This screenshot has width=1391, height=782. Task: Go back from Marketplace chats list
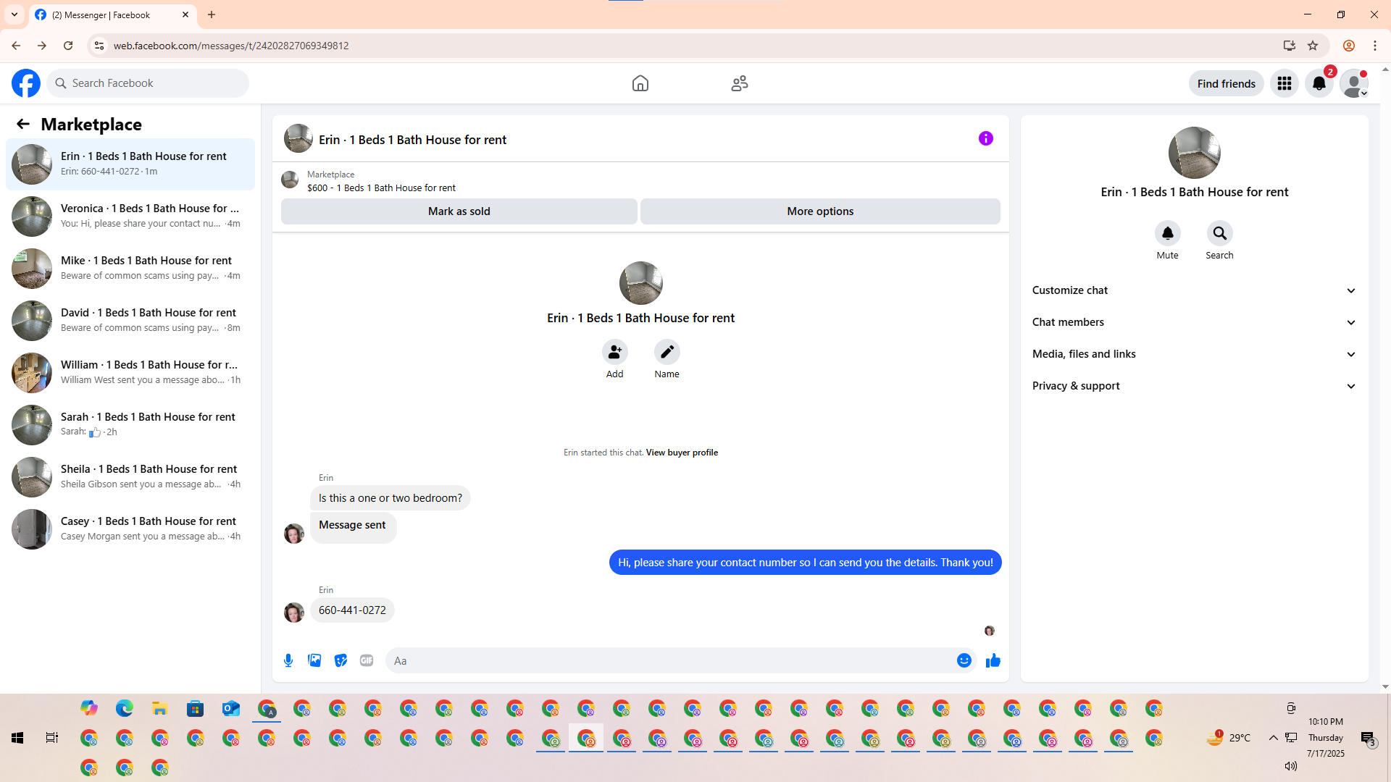coord(23,124)
